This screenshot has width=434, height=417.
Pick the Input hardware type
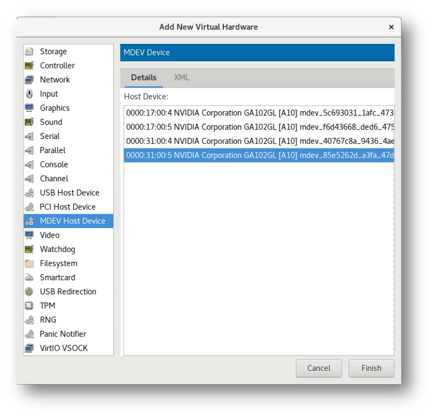pos(68,94)
